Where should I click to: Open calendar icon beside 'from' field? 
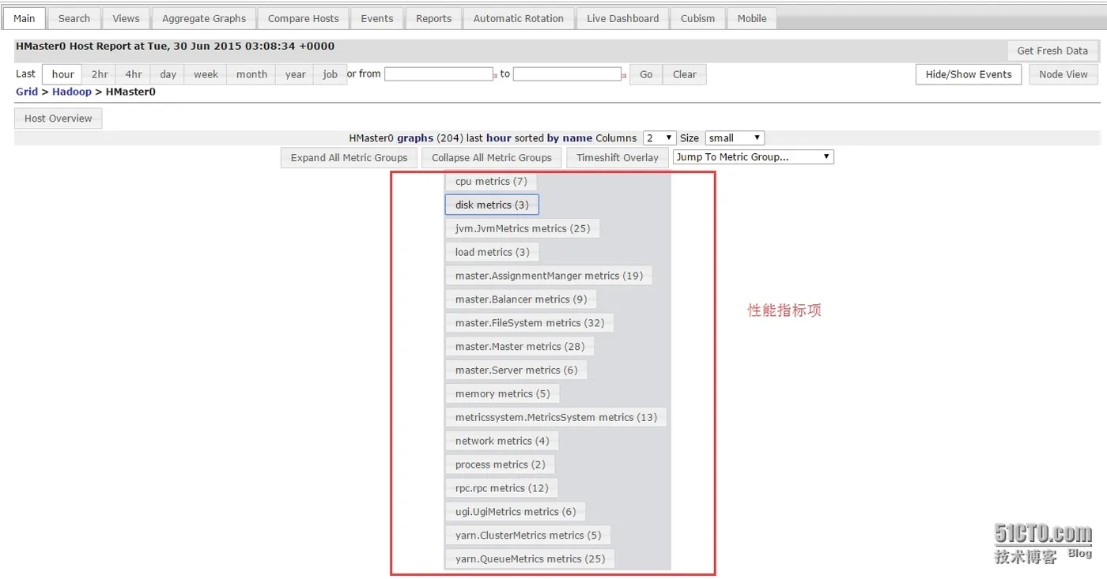tap(497, 76)
